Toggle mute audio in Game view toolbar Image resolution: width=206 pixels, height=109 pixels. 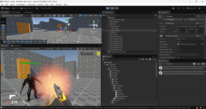[x=82, y=49]
